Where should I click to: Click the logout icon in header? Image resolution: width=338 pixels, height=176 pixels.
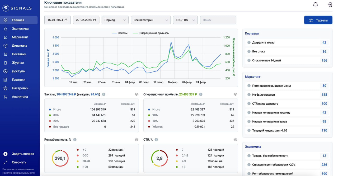[330, 5]
